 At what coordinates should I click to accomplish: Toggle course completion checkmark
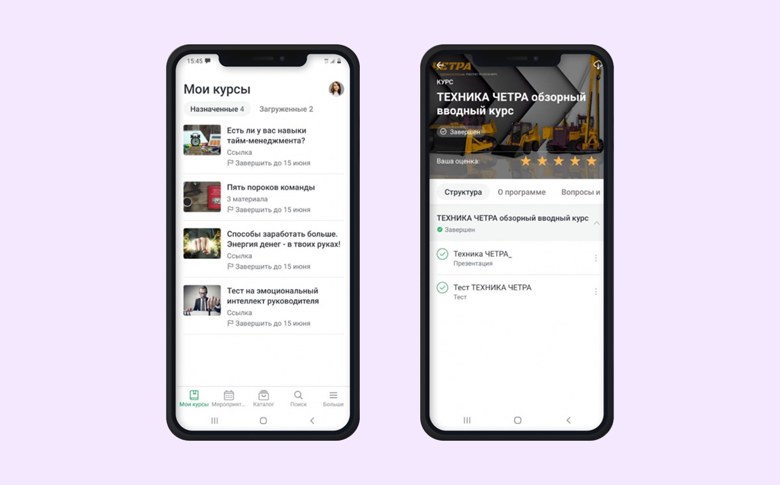click(439, 228)
